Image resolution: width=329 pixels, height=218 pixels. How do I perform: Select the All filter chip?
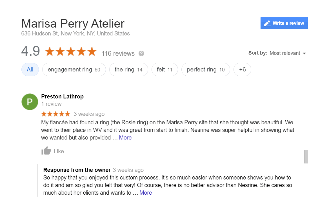click(30, 69)
